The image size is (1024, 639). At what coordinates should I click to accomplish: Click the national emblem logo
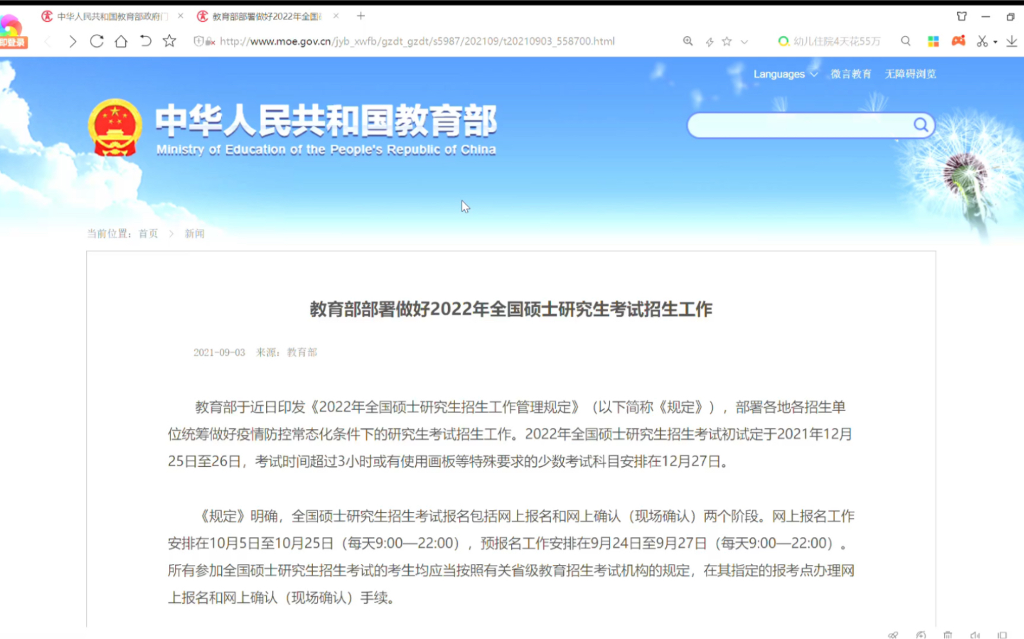[x=115, y=128]
